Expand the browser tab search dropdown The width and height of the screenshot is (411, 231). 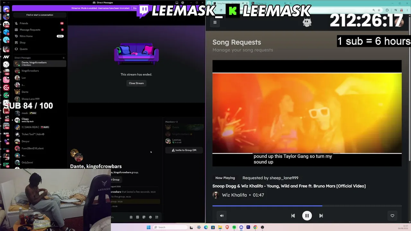(209, 3)
